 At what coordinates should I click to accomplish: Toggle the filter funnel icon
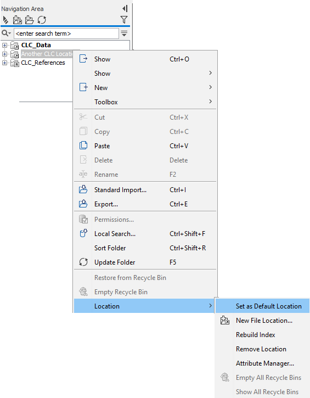[124, 20]
